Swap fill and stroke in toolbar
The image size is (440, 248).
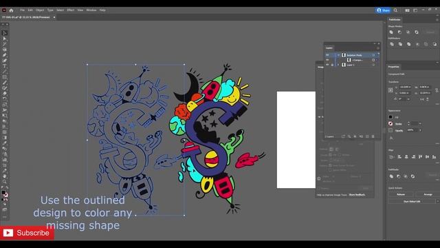[7, 188]
